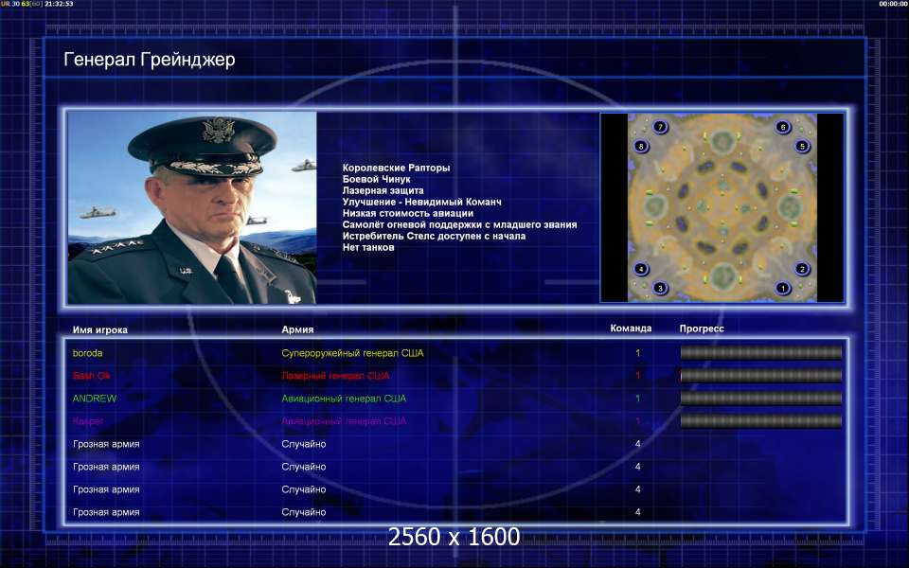Click 'Супероружейный генерал США' army entry
909x568 pixels.
tap(352, 353)
